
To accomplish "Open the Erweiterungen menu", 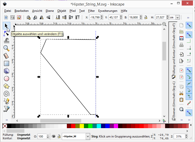I will pyautogui.click(x=108, y=11).
